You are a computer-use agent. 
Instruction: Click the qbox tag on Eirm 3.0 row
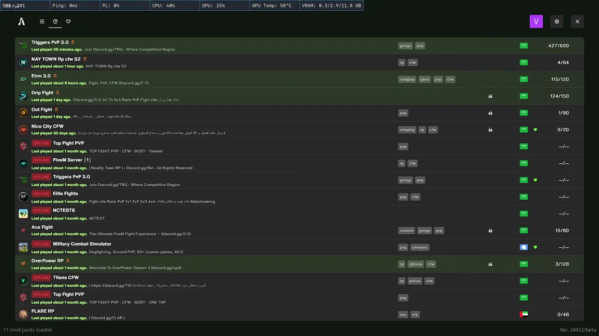coord(424,79)
